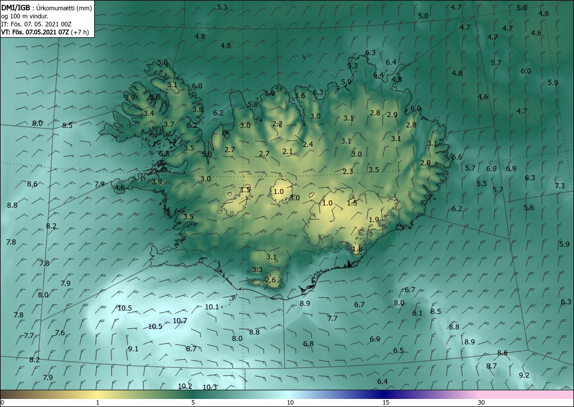
Task: Click the DMI/IGB model label
Action: pyautogui.click(x=15, y=8)
